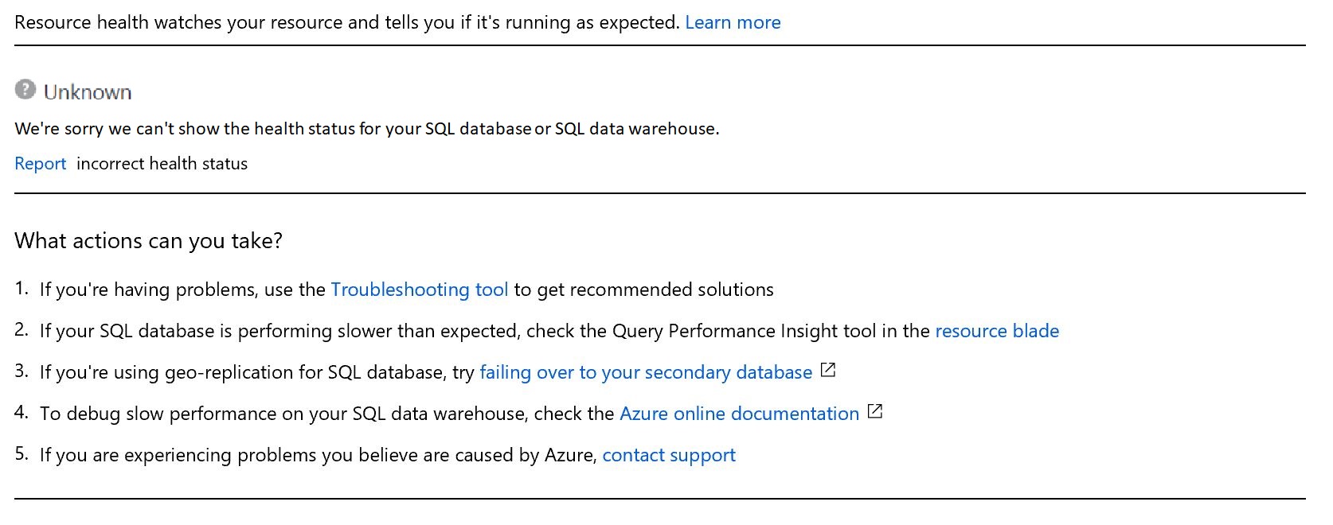Open Query Performance Insight via resource blade link
Viewport: 1333px width, 525px height.
(997, 331)
